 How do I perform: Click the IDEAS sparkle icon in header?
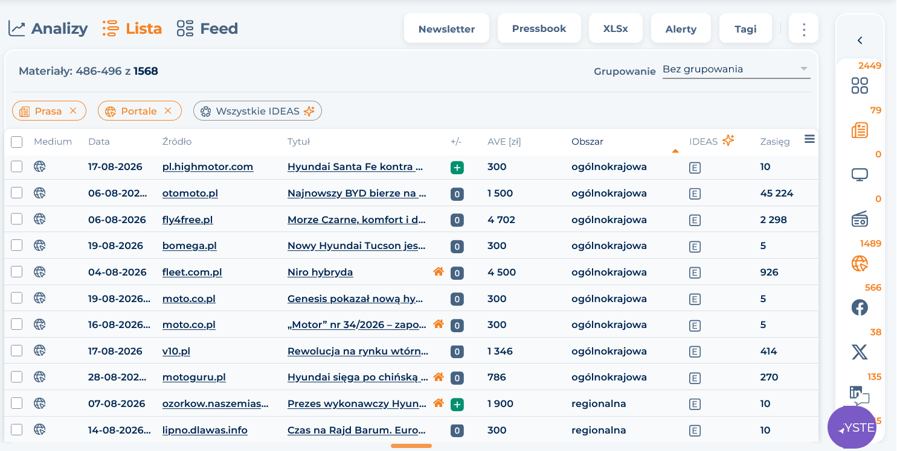point(728,140)
